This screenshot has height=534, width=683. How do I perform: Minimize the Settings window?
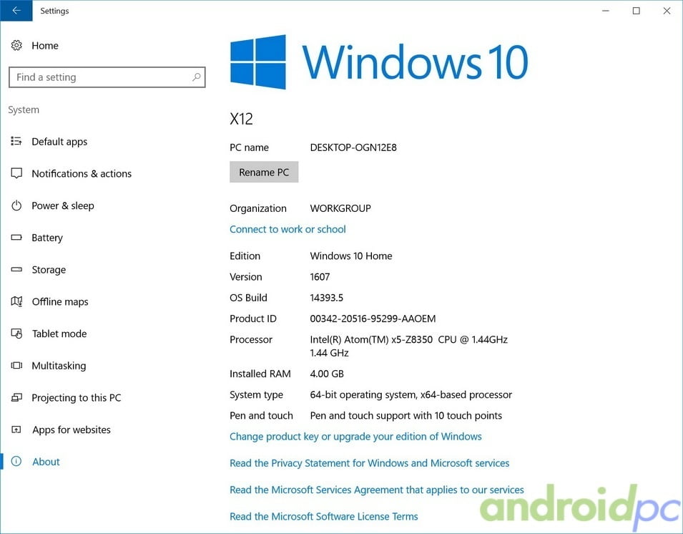click(x=606, y=11)
